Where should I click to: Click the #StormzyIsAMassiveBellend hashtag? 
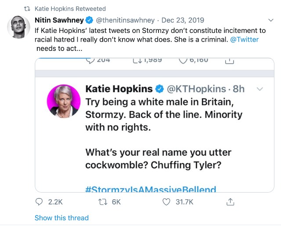tap(151, 190)
